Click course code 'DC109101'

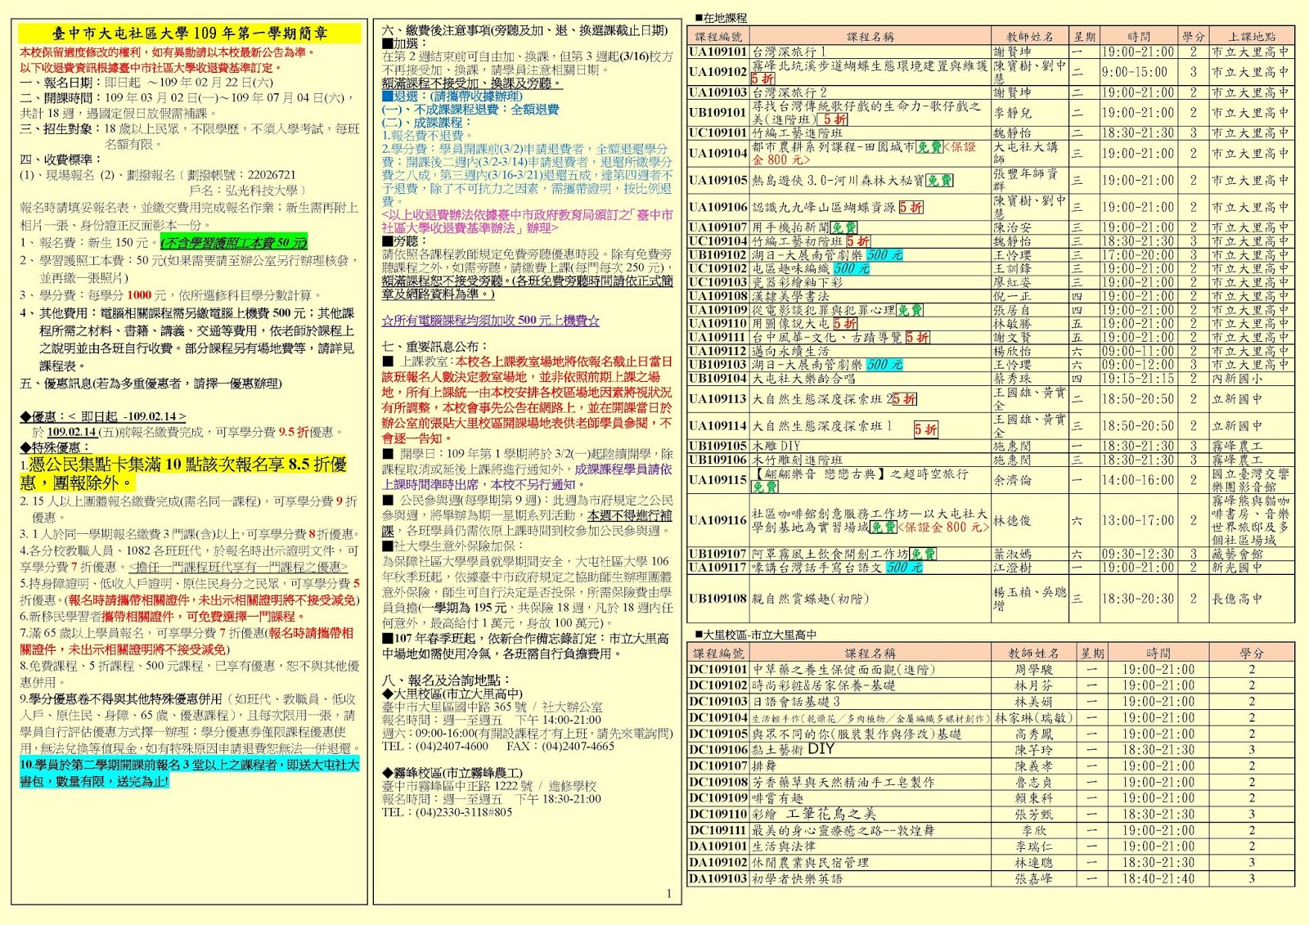click(718, 669)
